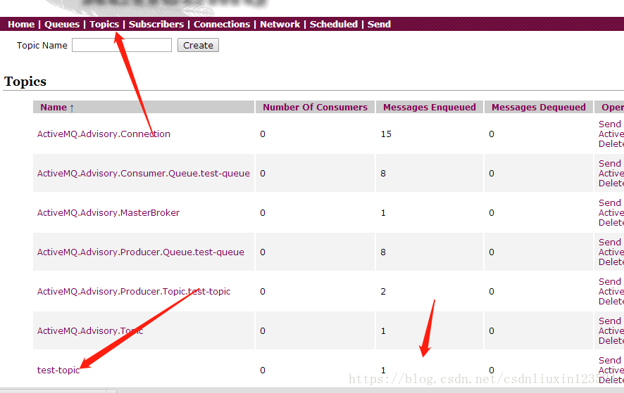This screenshot has height=393, width=624.
Task: Open the ActiveMQ.Advisory.Topic link
Action: 90,330
